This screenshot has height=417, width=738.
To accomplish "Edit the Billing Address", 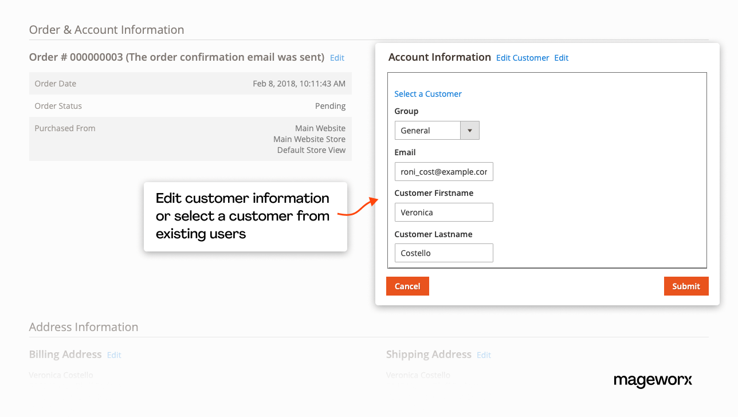I will coord(113,355).
